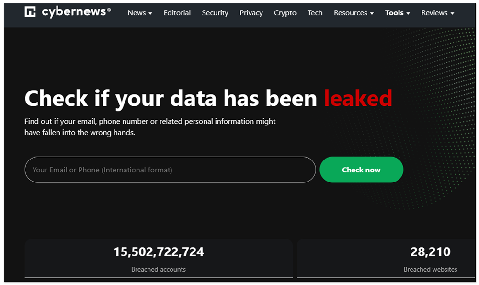Viewport: 479px width, 285px height.
Task: Visit the Tech section
Action: tap(315, 13)
